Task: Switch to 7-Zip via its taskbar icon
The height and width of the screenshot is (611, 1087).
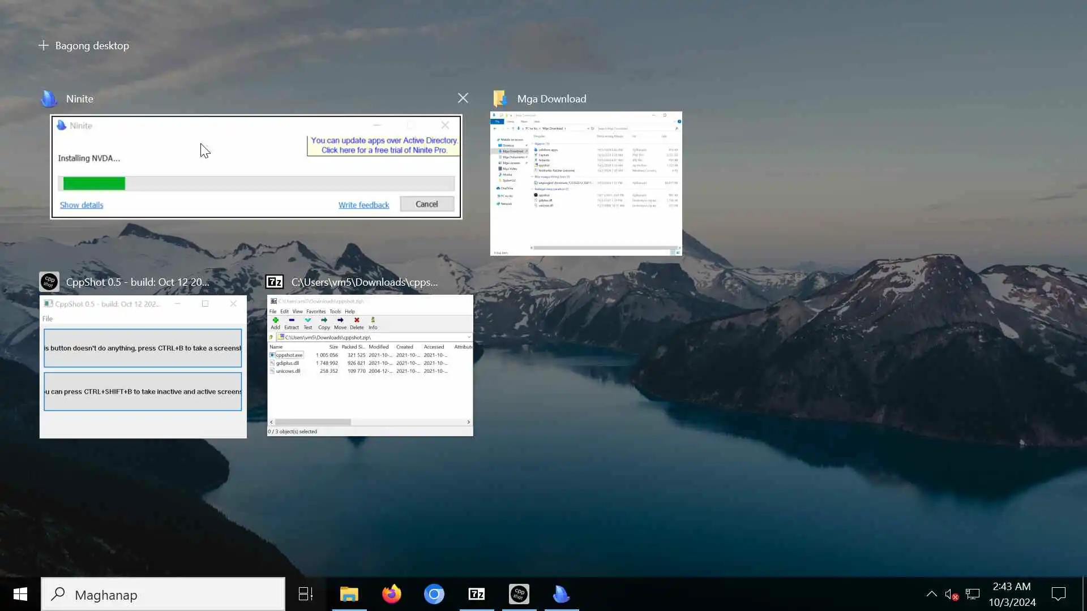Action: tap(477, 594)
